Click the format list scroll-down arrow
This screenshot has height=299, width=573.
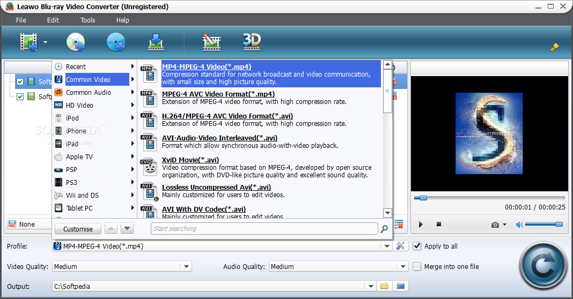pyautogui.click(x=387, y=213)
